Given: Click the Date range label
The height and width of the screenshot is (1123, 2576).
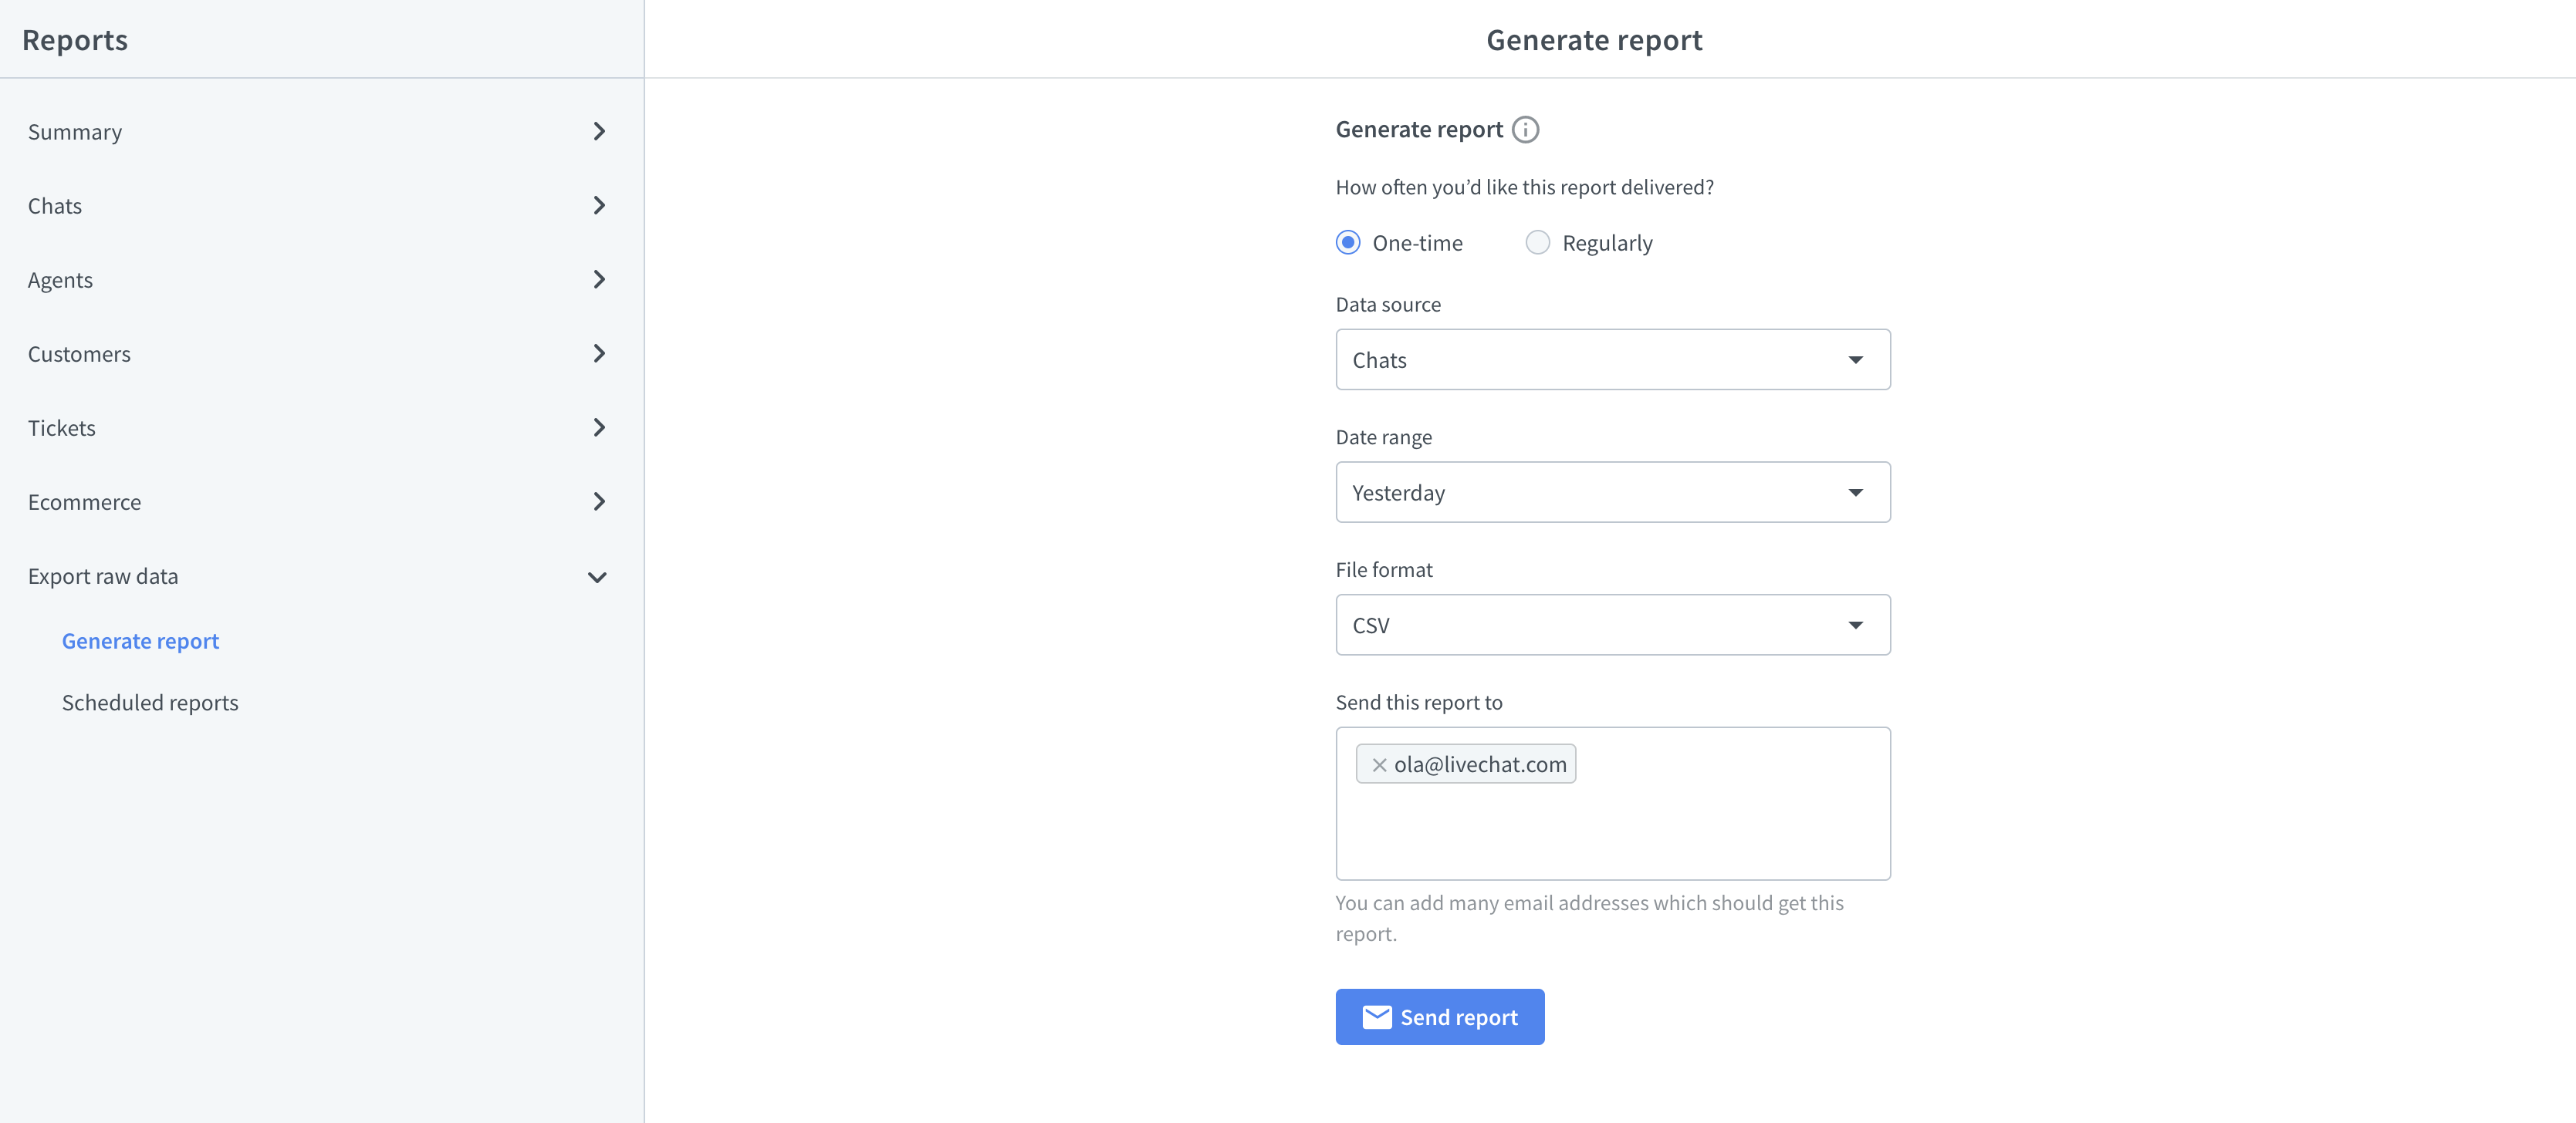Looking at the screenshot, I should pos(1383,437).
